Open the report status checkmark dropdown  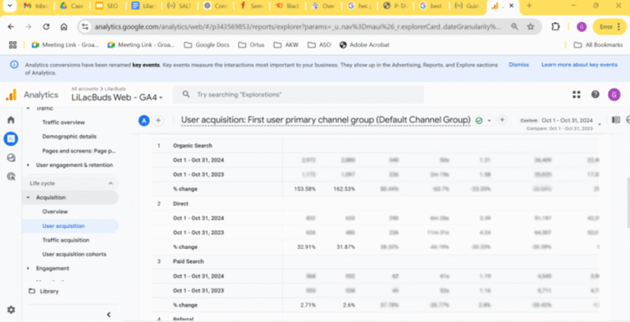(x=483, y=120)
